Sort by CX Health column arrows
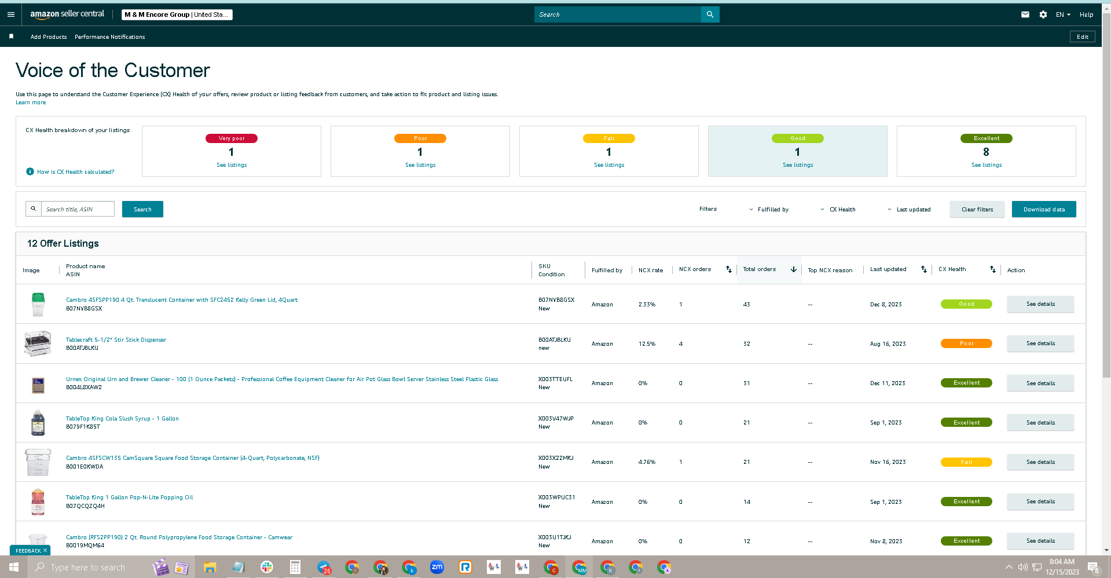 [x=993, y=269]
